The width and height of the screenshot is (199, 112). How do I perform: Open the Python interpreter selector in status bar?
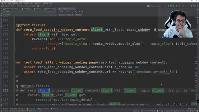(x=178, y=111)
